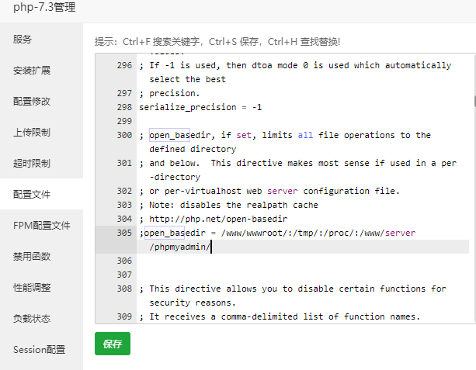Click the green 保存 button
This screenshot has height=370, width=476.
(113, 344)
